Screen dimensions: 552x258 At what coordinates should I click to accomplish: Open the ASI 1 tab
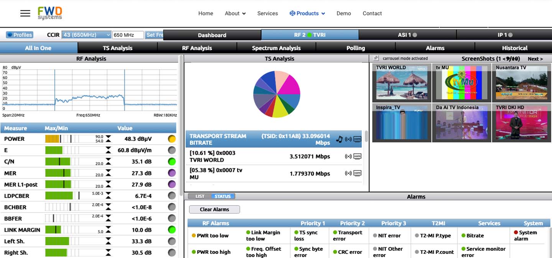(407, 35)
